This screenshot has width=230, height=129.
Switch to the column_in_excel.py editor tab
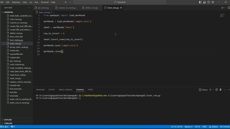67,8
